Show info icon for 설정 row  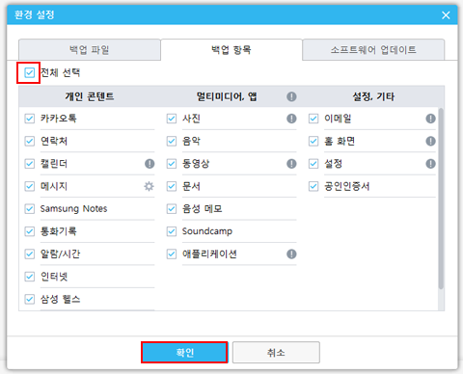(430, 164)
